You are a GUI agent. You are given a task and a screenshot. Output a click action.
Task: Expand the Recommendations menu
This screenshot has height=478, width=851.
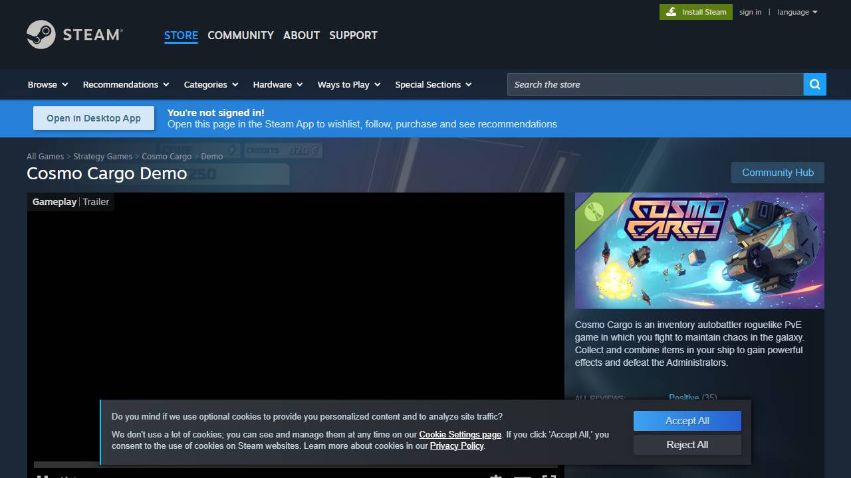(x=126, y=84)
